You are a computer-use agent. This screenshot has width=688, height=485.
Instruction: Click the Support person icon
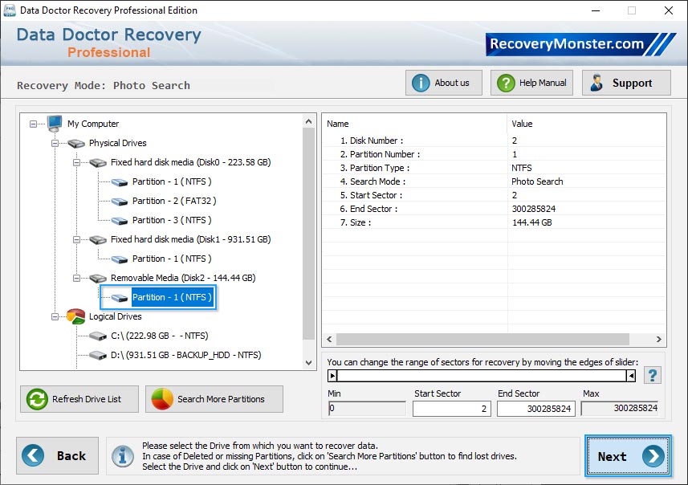pos(596,82)
